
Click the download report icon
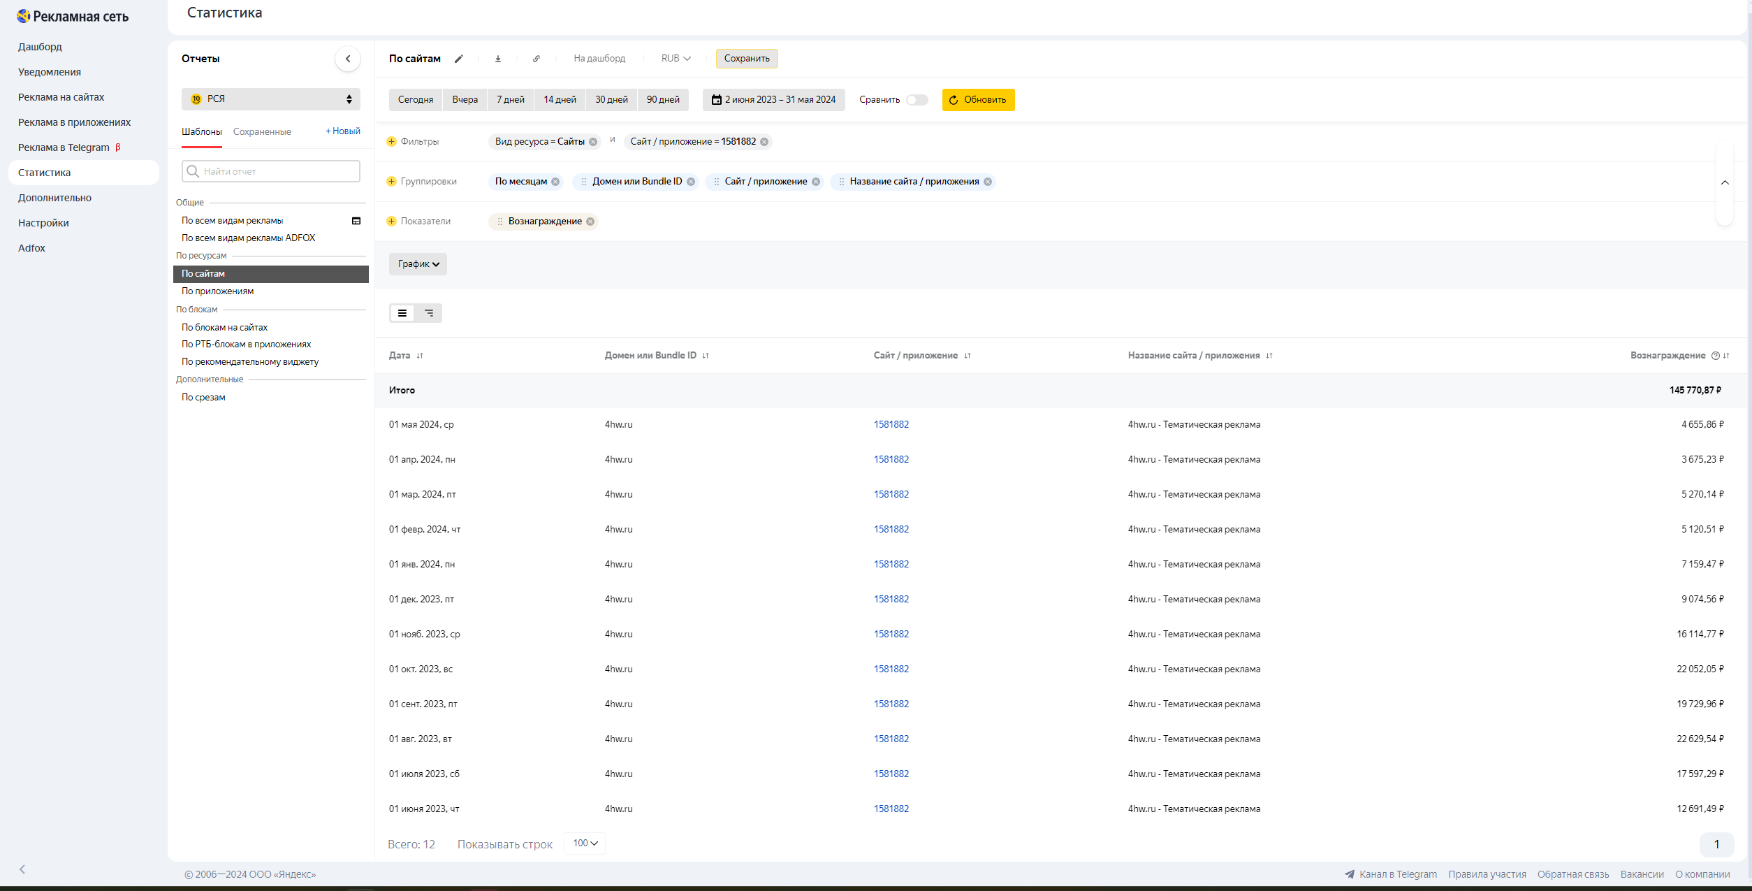(498, 59)
